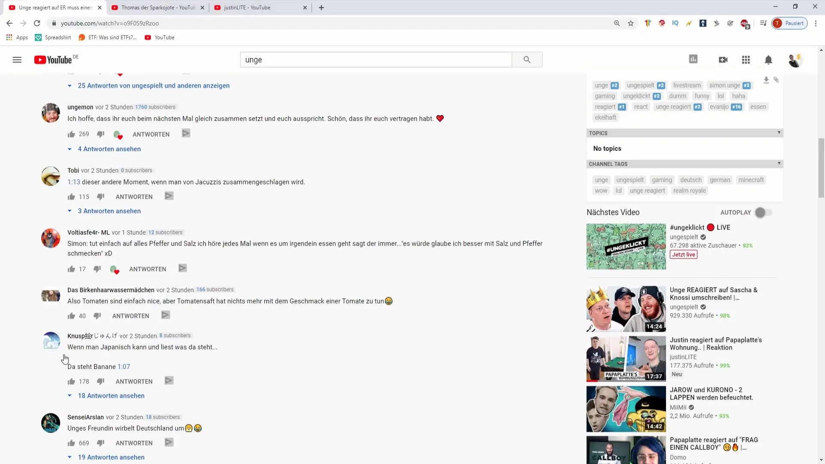
Task: Open Unge REAGIERT auf Sascha video thumbnail
Action: [x=626, y=309]
